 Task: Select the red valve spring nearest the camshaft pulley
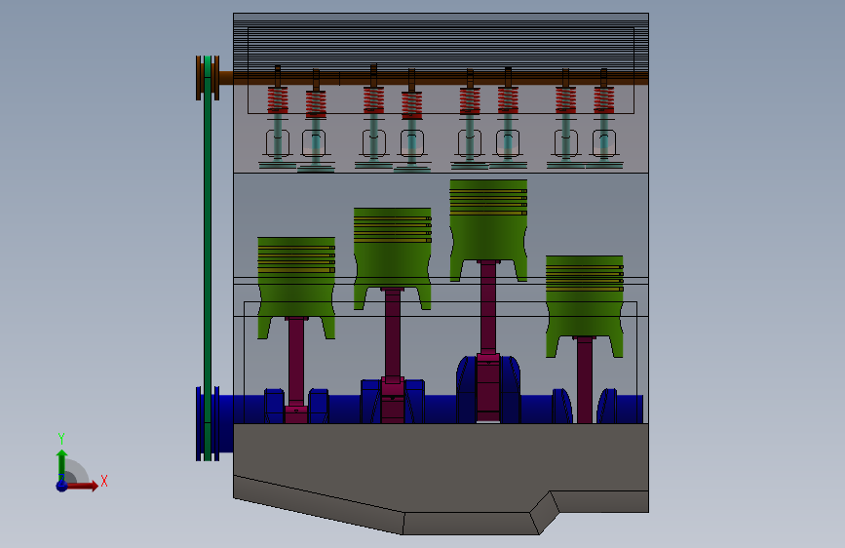point(278,100)
